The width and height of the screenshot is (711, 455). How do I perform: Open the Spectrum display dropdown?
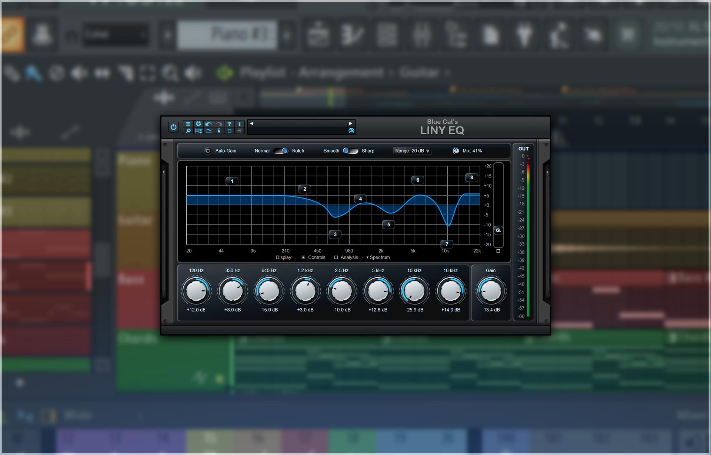[x=378, y=257]
